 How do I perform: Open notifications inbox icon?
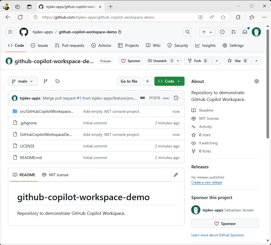(x=245, y=32)
